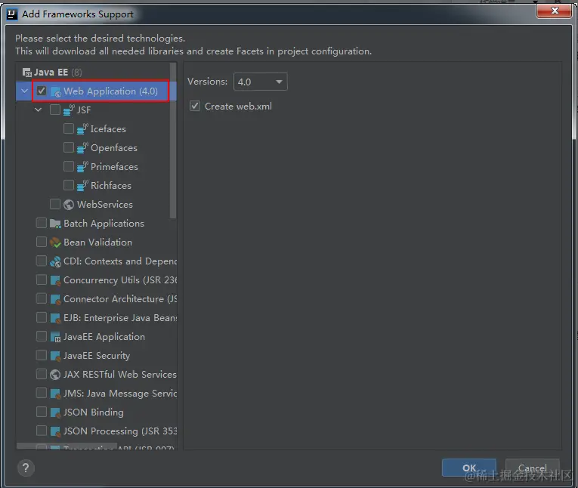The height and width of the screenshot is (488, 578).
Task: Collapse the JSF tree node
Action: [38, 110]
